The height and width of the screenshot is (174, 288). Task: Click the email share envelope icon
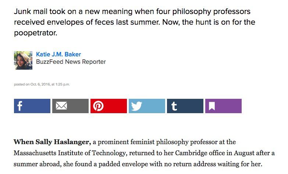coord(70,106)
